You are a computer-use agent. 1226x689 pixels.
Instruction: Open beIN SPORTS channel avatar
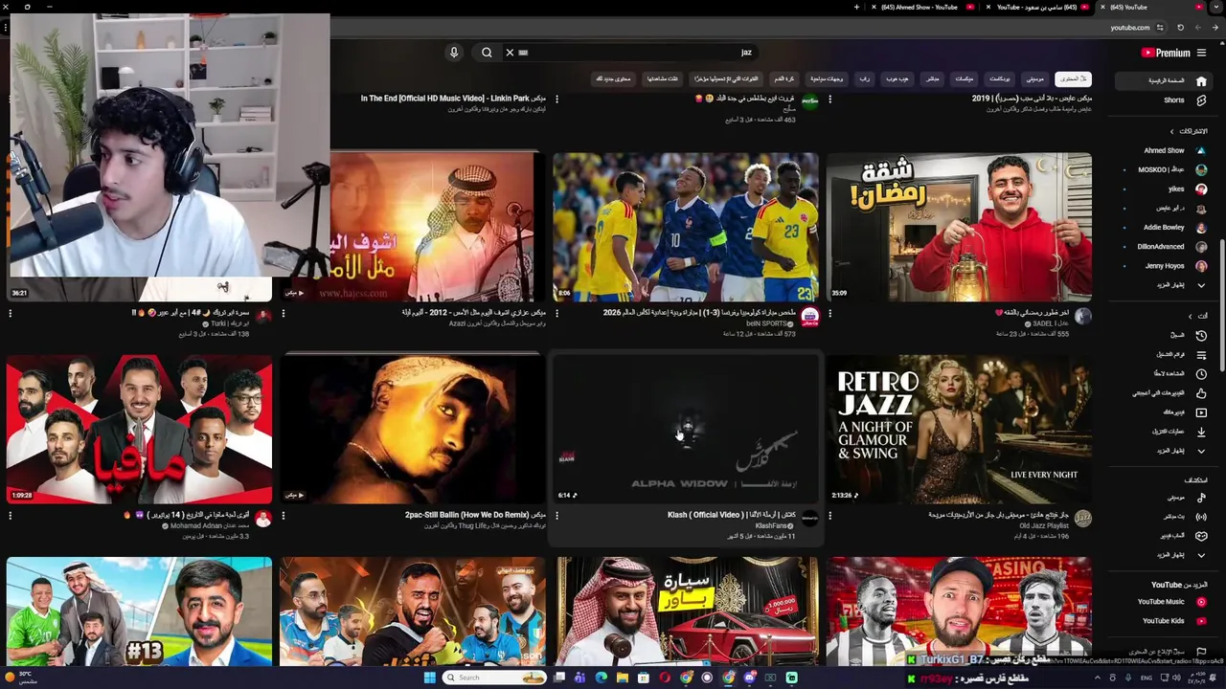tap(809, 316)
